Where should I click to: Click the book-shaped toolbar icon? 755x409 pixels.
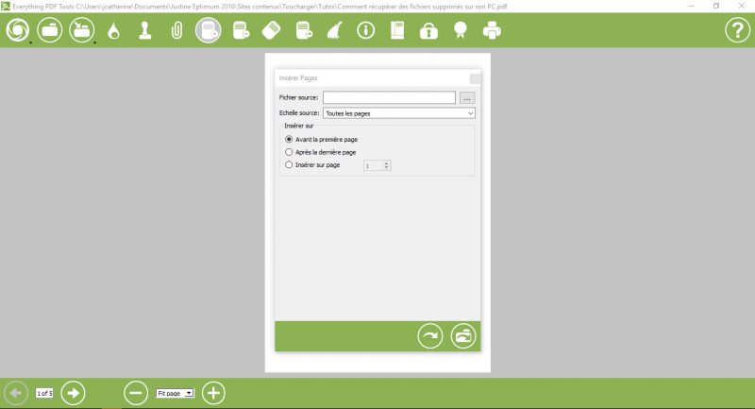pyautogui.click(x=397, y=31)
